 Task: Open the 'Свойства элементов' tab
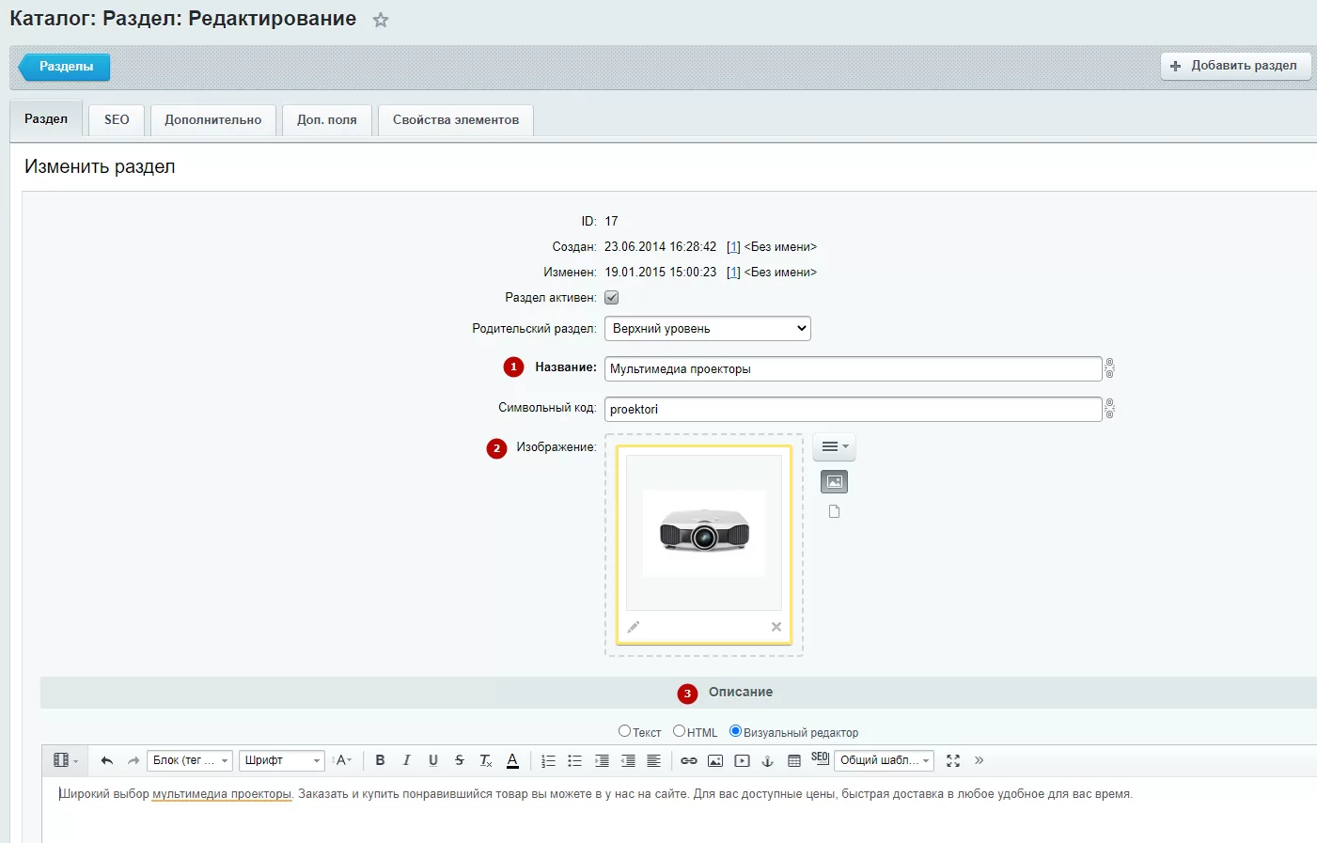click(456, 119)
